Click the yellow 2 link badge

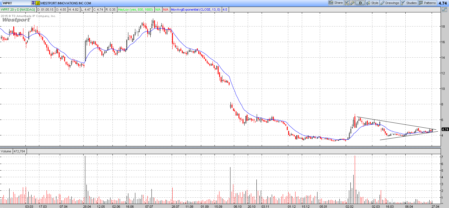pos(38,3)
